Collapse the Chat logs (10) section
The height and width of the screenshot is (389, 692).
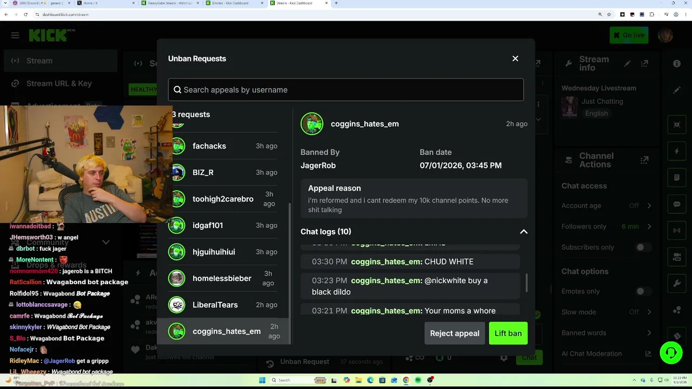pos(523,232)
